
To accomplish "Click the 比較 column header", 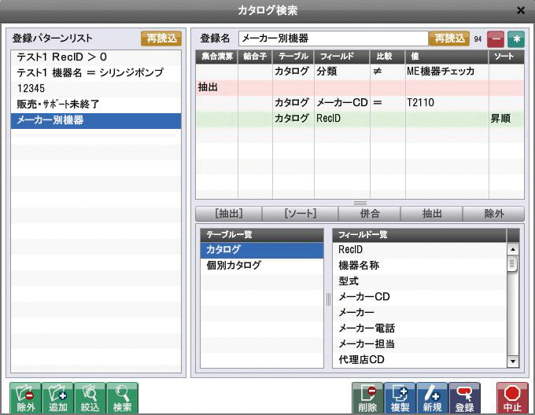I will click(388, 57).
